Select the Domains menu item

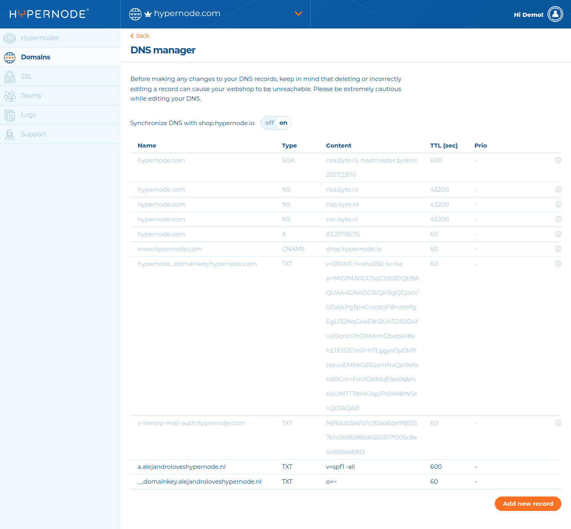coord(60,57)
